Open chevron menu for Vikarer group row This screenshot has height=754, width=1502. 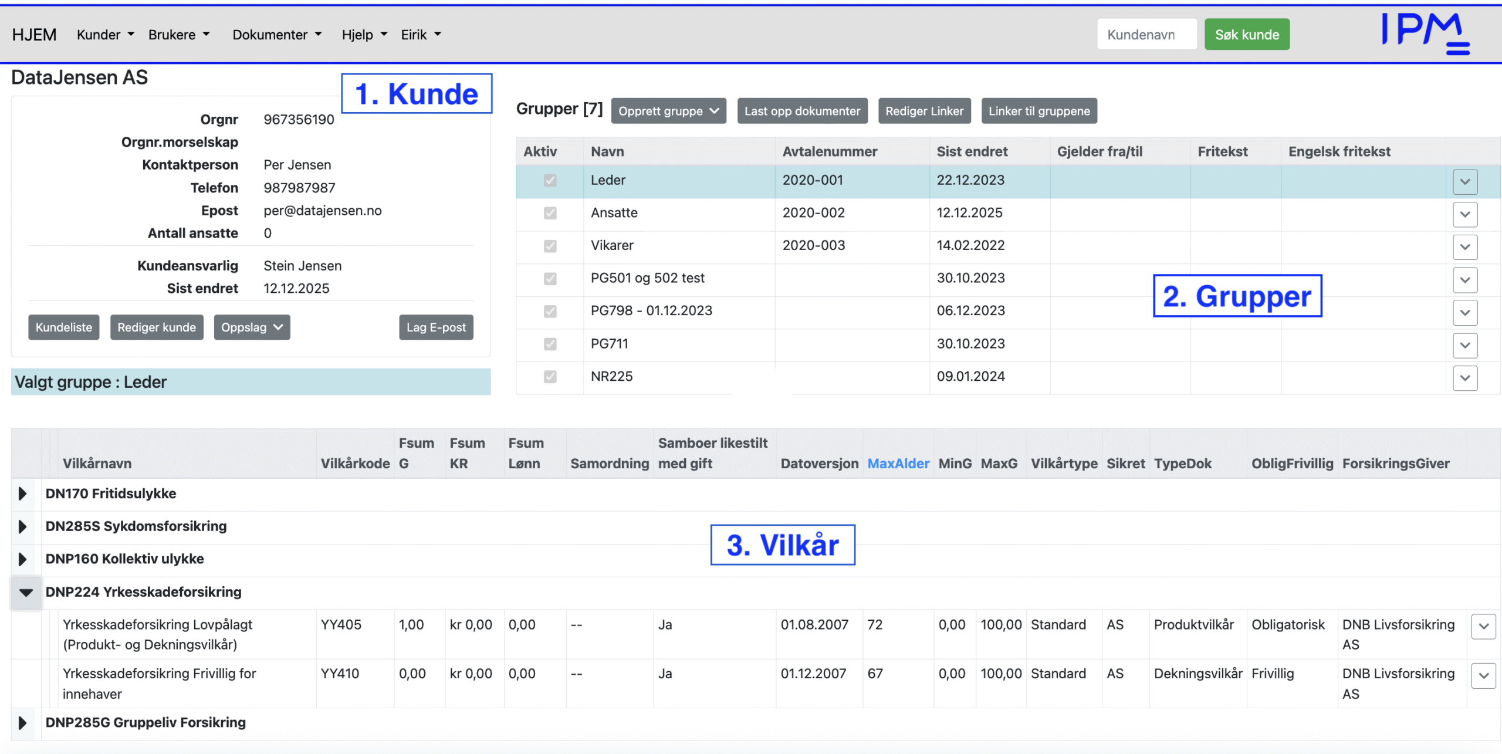[1464, 246]
